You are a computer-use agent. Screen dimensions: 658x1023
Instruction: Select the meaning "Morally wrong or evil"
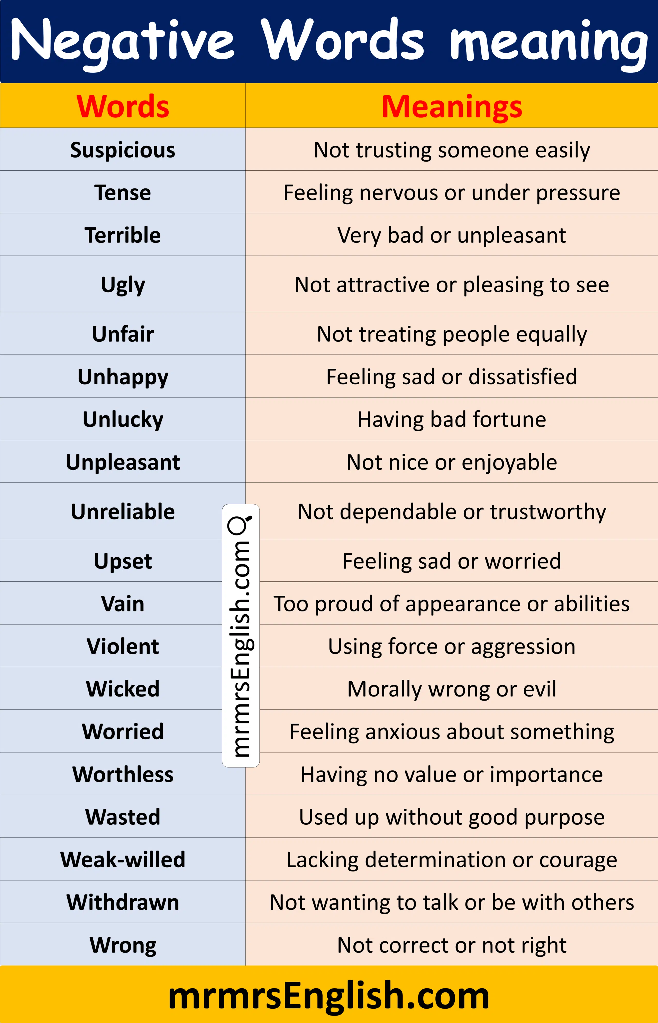(x=452, y=689)
